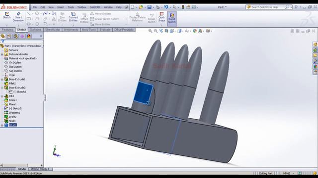Image resolution: width=318 pixels, height=178 pixels.
Task: Click Move Entities tool
Action: coord(100,24)
